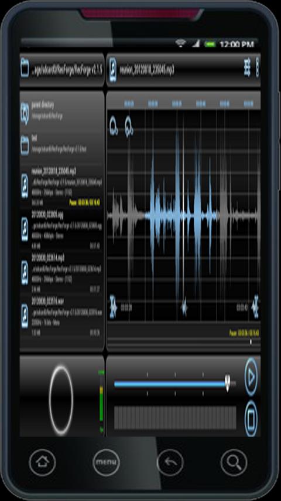Click the recording level meter
This screenshot has height=501, width=281.
click(101, 401)
